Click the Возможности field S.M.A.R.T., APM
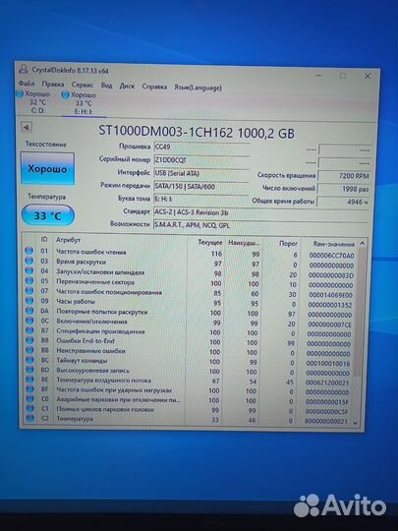 point(261,225)
